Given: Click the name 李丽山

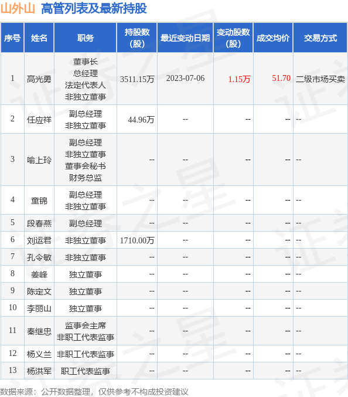Looking at the screenshot, I should (x=39, y=308).
